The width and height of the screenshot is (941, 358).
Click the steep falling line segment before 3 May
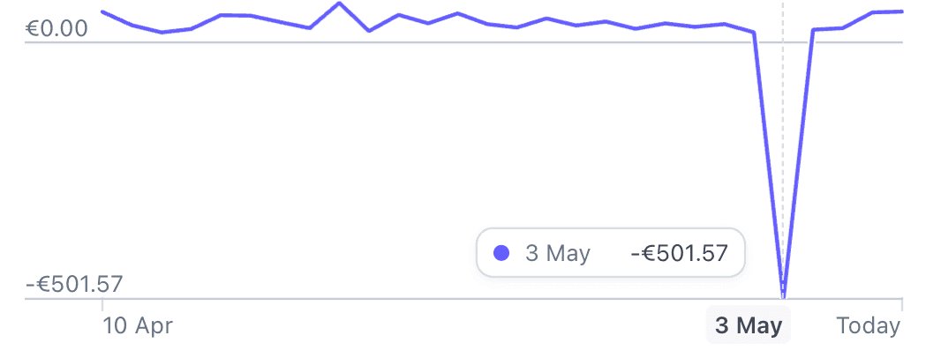pos(768,159)
